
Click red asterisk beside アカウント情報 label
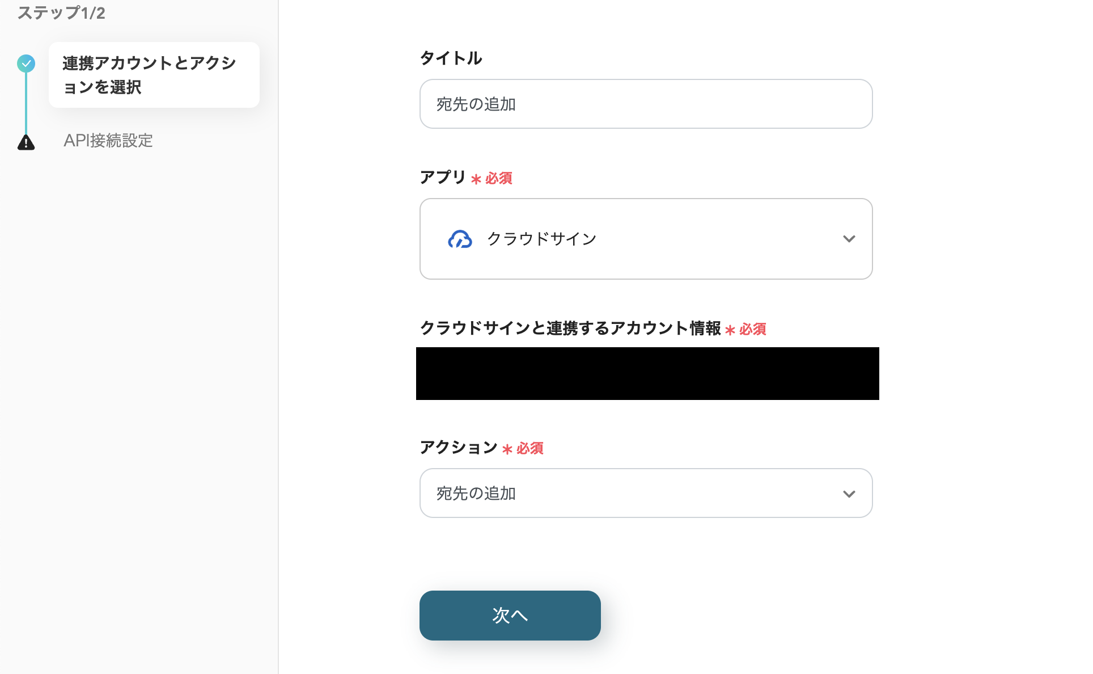point(730,330)
